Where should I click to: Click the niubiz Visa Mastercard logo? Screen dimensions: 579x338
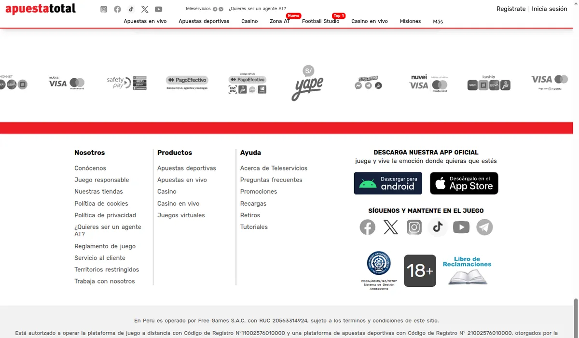click(x=67, y=83)
